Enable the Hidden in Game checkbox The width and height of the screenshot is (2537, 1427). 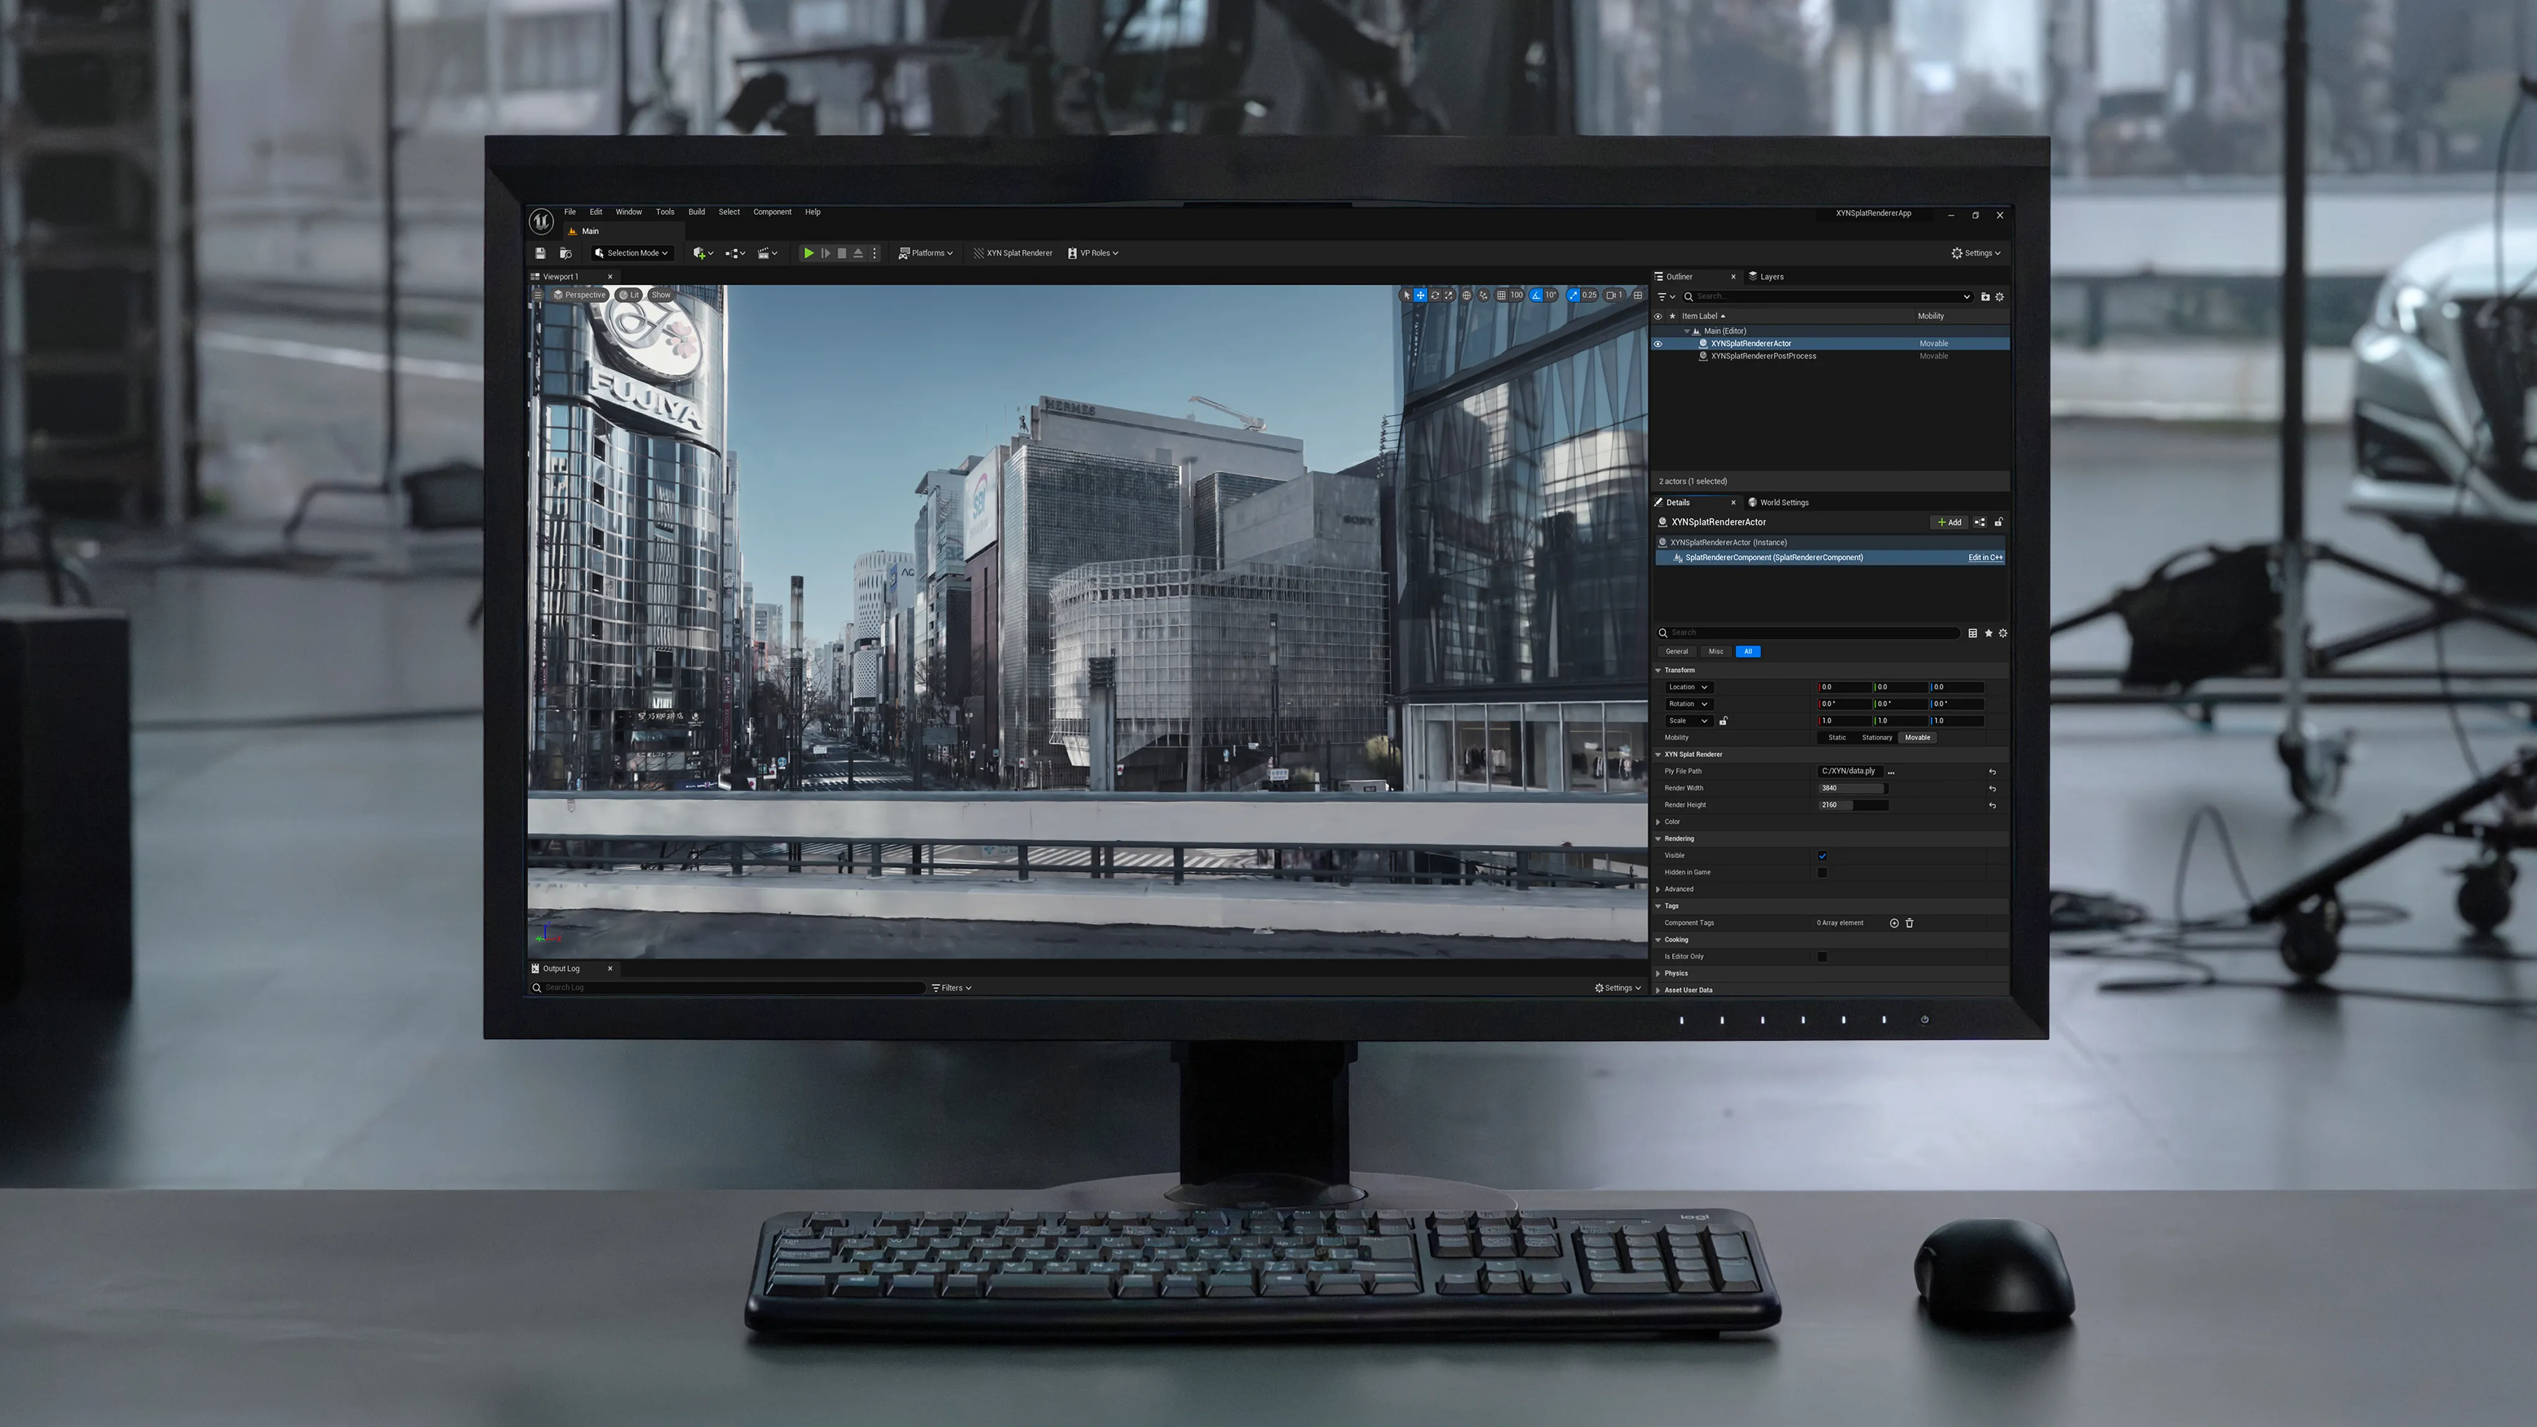coord(1822,872)
